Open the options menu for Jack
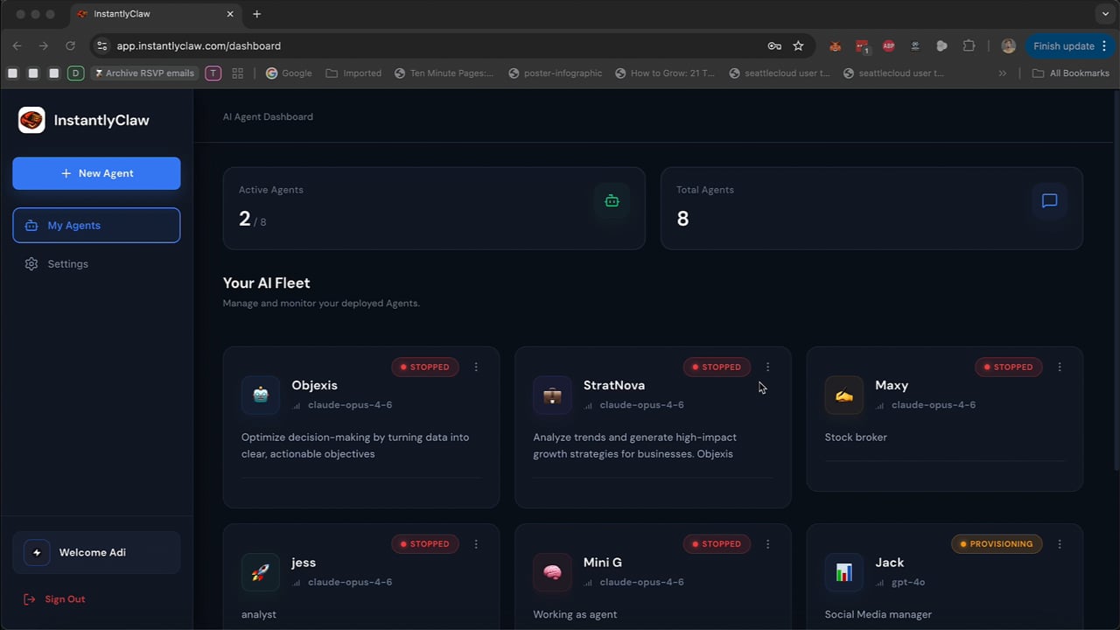1120x630 pixels. [1060, 543]
